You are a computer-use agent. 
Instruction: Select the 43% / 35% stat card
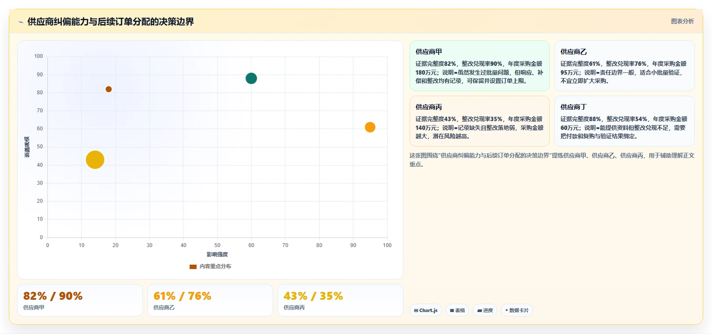tap(340, 300)
